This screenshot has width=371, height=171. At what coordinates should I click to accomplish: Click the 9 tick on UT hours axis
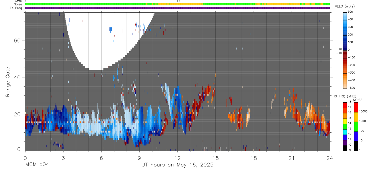coord(139,158)
